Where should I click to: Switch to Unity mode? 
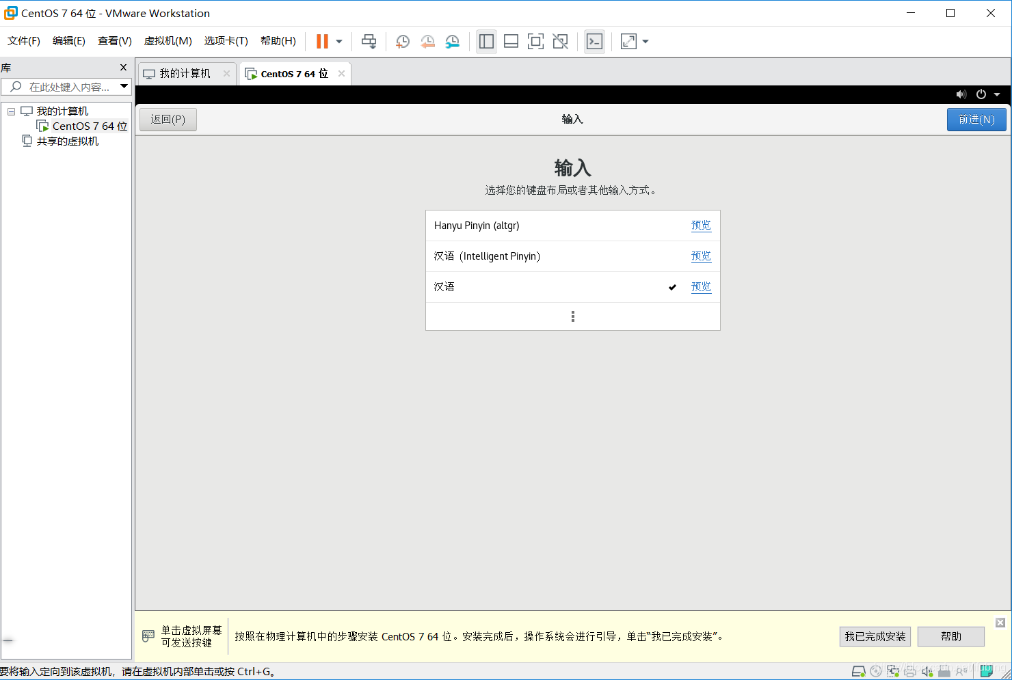(560, 42)
